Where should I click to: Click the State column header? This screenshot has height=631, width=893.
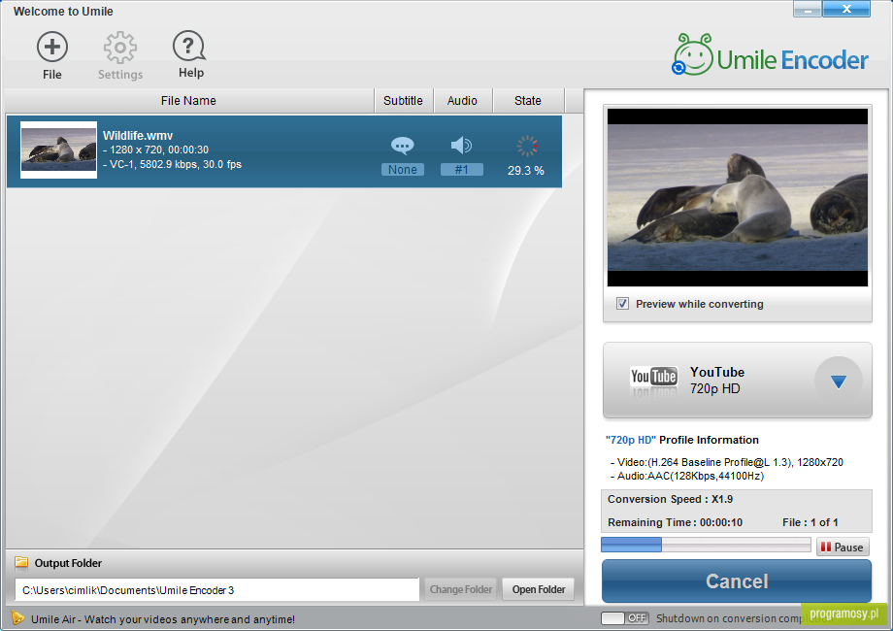click(x=528, y=101)
